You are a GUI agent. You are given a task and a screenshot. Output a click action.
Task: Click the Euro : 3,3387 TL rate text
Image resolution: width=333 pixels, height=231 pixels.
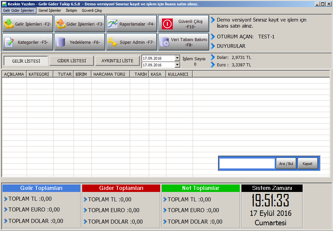click(x=234, y=65)
